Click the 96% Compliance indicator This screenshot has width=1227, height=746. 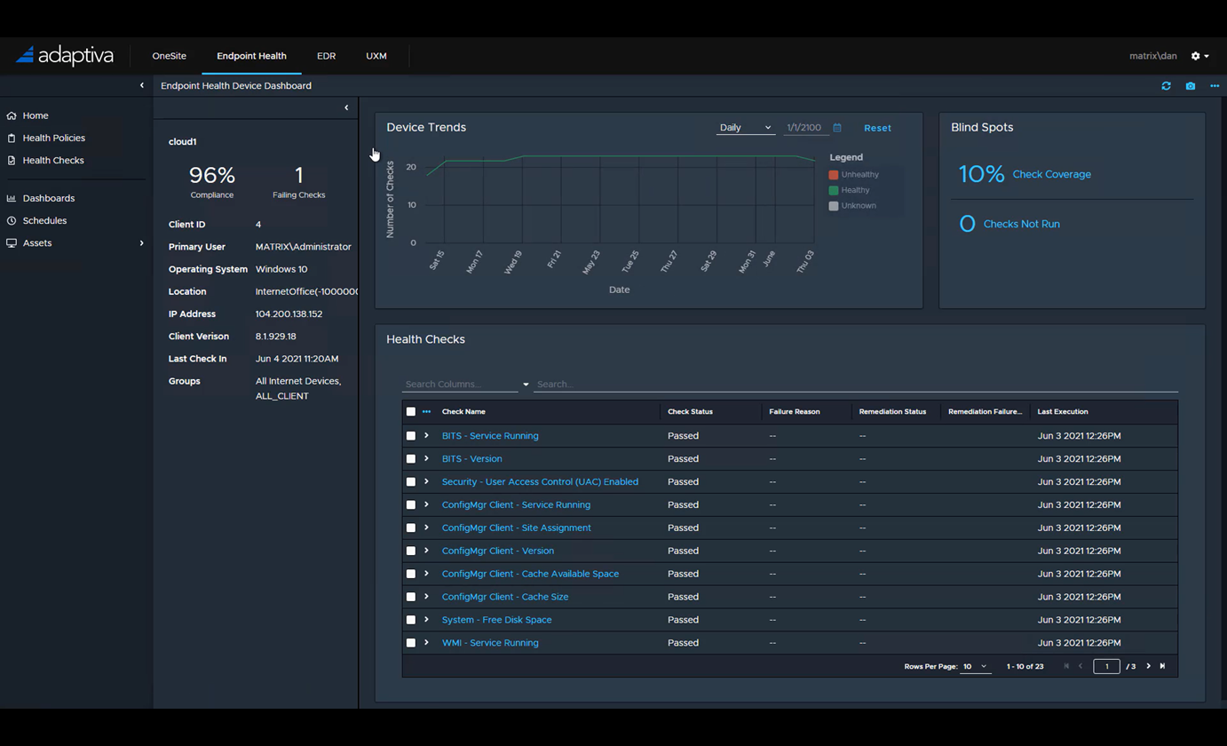tap(211, 176)
